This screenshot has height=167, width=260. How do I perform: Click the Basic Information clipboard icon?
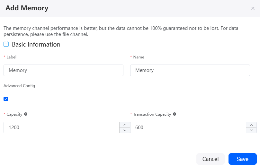(x=6, y=44)
